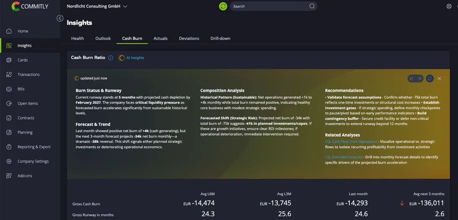Open Bills from the sidebar
This screenshot has width=458, height=220.
pos(21,89)
